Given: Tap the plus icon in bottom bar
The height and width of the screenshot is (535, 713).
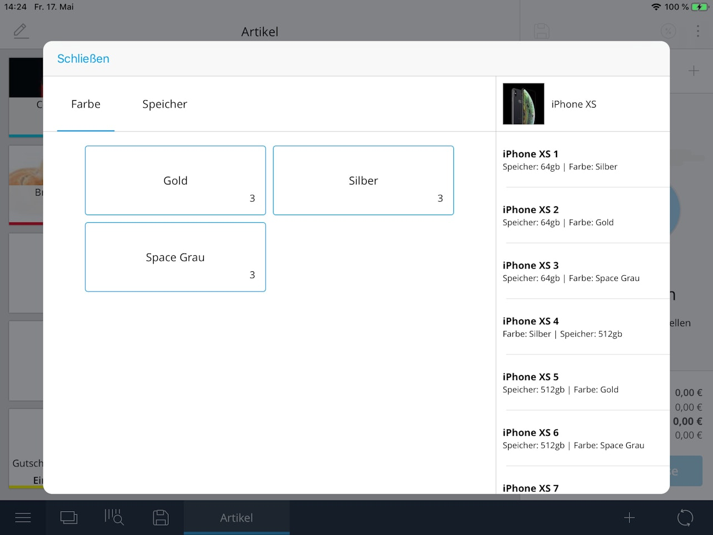Looking at the screenshot, I should pyautogui.click(x=629, y=518).
